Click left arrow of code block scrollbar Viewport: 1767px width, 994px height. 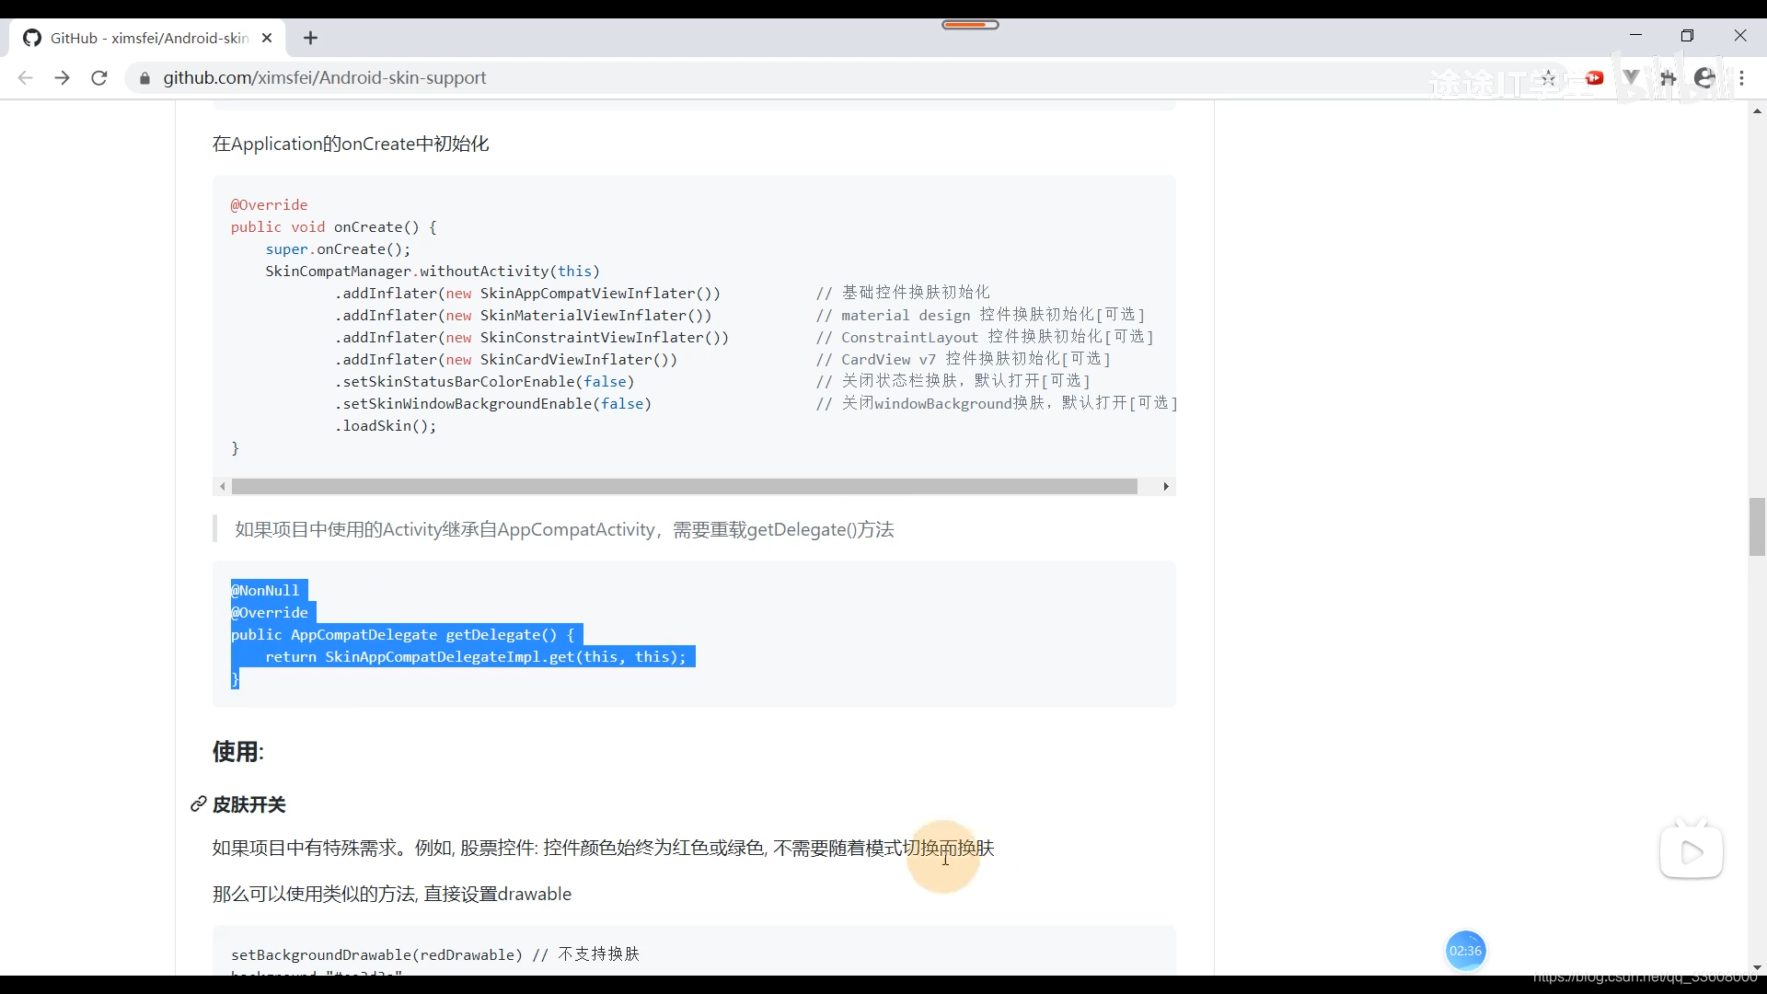point(222,486)
